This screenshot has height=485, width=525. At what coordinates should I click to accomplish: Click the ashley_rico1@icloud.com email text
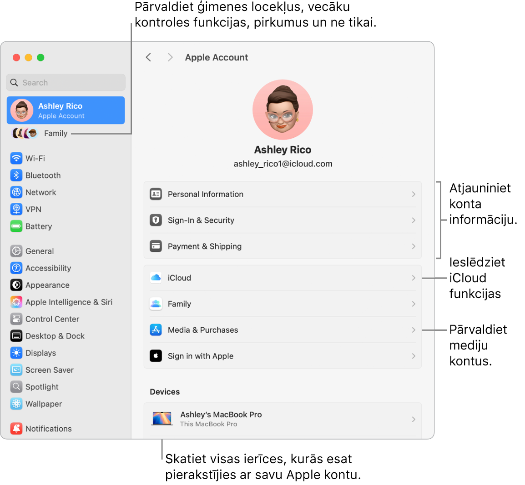283,164
